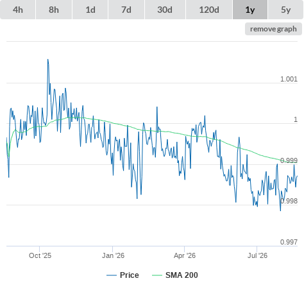Click the blue Price legend line marker
The width and height of the screenshot is (304, 292).
pyautogui.click(x=112, y=275)
